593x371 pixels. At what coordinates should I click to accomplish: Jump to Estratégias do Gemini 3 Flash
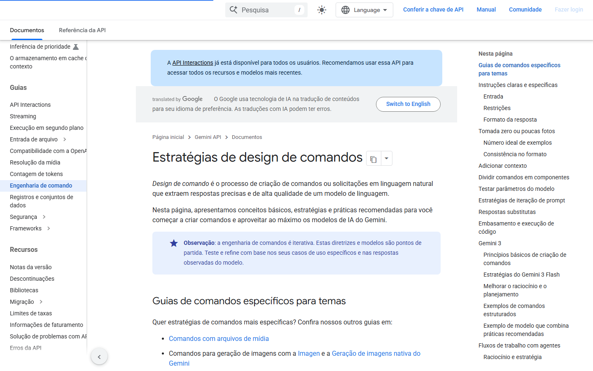[521, 275]
